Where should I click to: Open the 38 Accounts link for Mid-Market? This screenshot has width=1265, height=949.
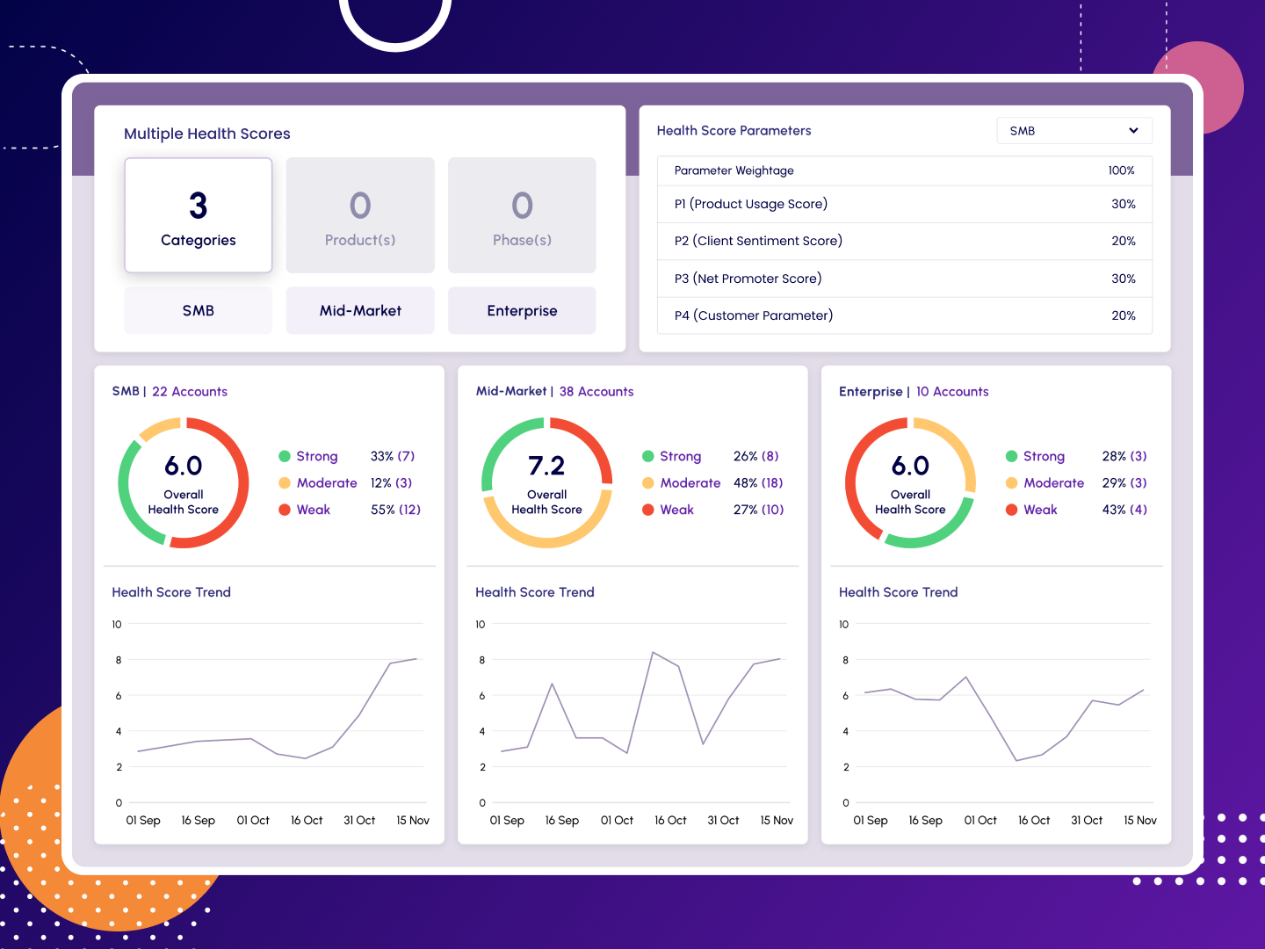click(596, 391)
